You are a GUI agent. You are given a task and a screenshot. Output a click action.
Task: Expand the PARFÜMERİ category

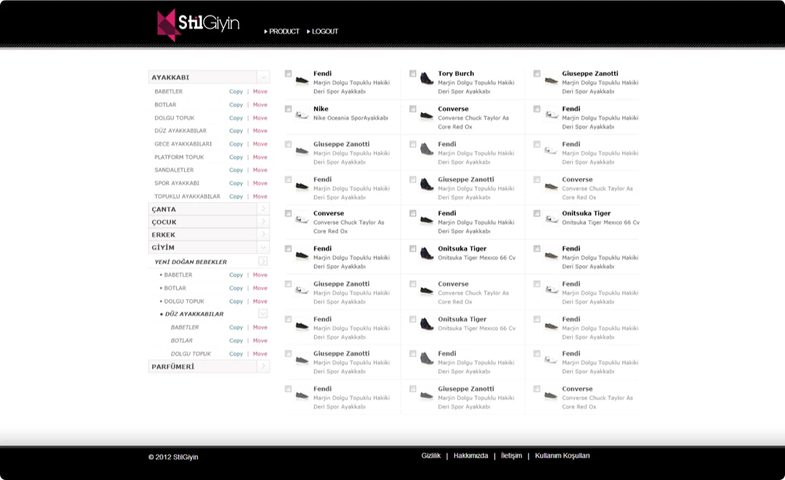(263, 366)
